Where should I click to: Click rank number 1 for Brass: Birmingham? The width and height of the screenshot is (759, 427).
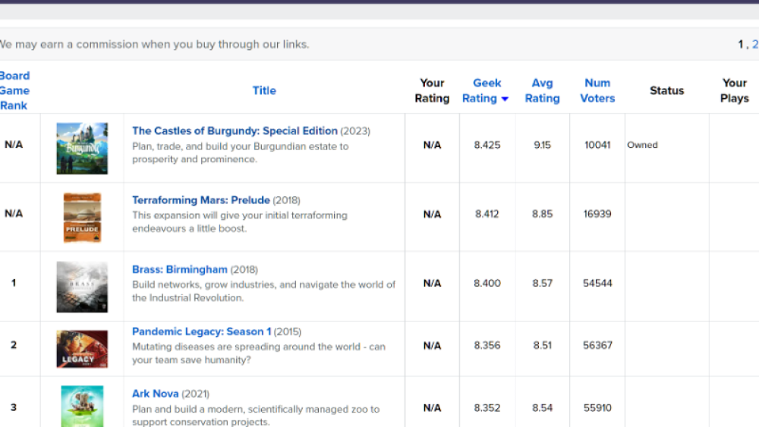coord(14,283)
